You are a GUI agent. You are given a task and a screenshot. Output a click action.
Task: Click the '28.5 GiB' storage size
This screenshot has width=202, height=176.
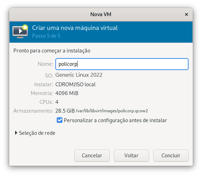click(x=65, y=111)
